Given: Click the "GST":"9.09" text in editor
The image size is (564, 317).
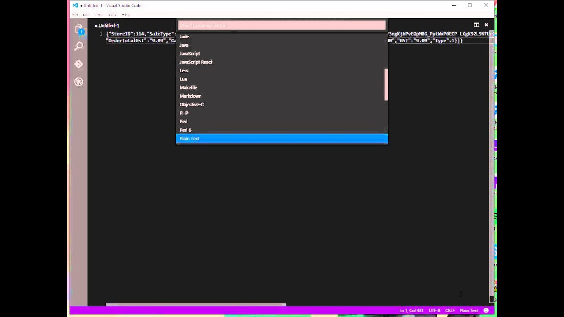Looking at the screenshot, I should coord(413,41).
